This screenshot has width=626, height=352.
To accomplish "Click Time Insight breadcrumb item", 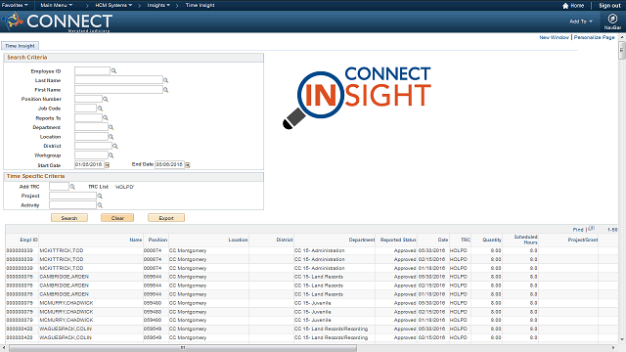I will pyautogui.click(x=200, y=5).
